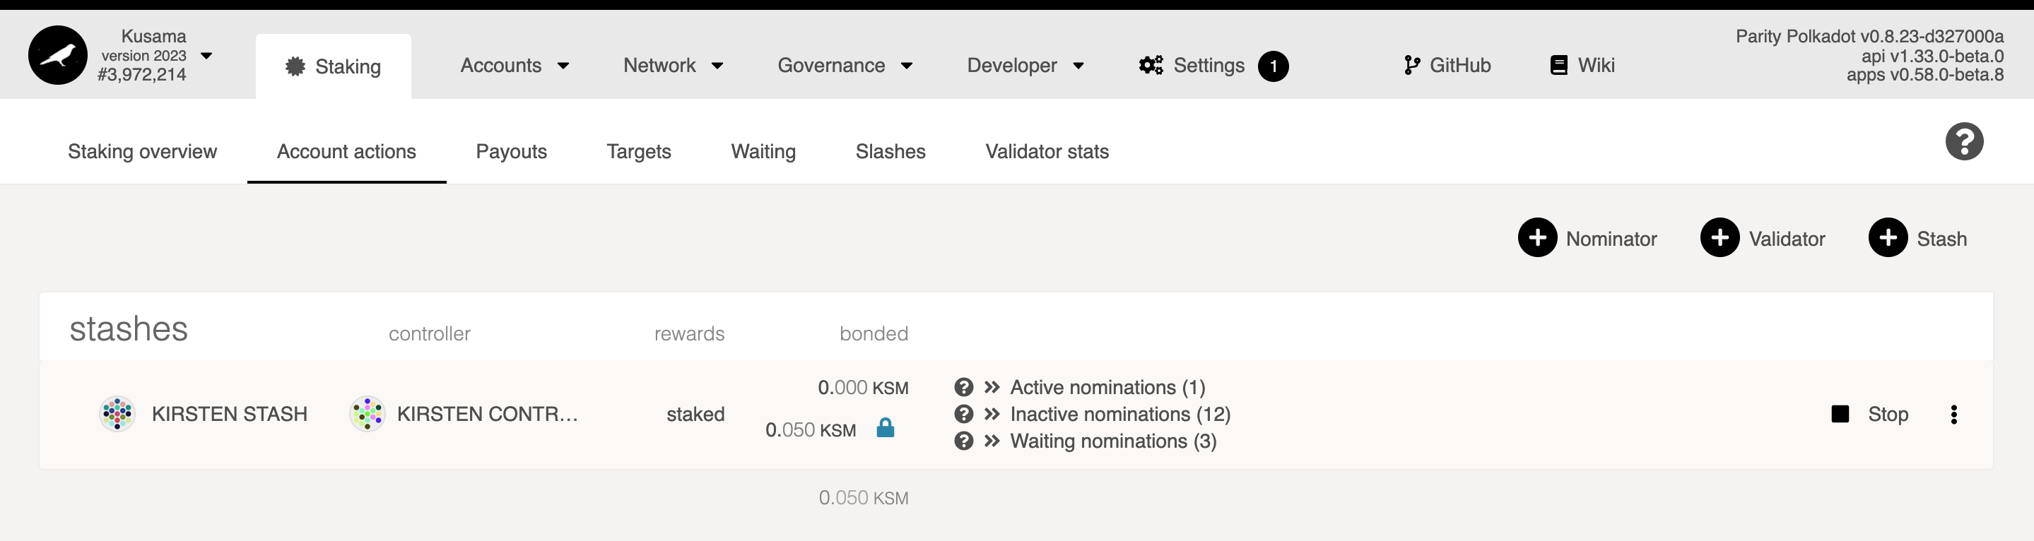Click help icon beside Active nominations
The image size is (2034, 541).
(x=963, y=387)
